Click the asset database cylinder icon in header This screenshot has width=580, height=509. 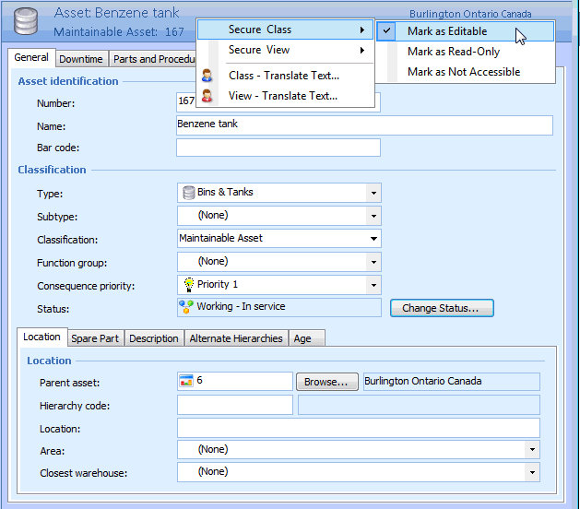(x=26, y=21)
